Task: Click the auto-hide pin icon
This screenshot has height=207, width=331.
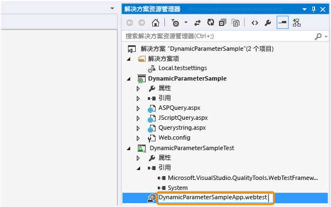Action: 313,9
